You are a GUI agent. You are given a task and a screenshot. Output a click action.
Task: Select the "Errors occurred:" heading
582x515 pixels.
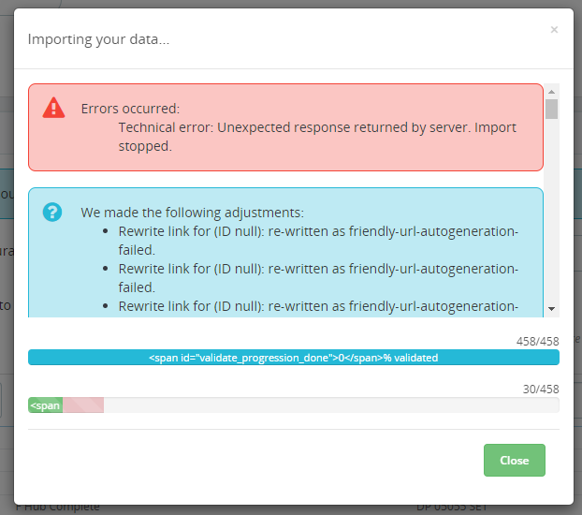pyautogui.click(x=130, y=109)
